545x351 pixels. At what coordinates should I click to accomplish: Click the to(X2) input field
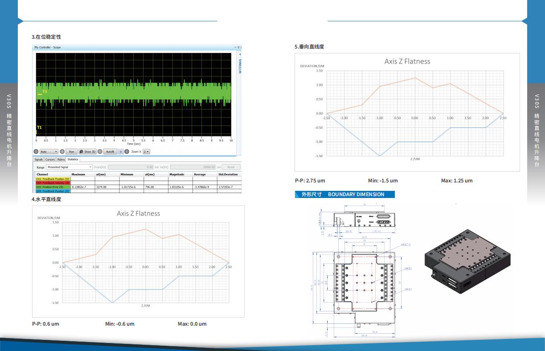[x=193, y=167]
